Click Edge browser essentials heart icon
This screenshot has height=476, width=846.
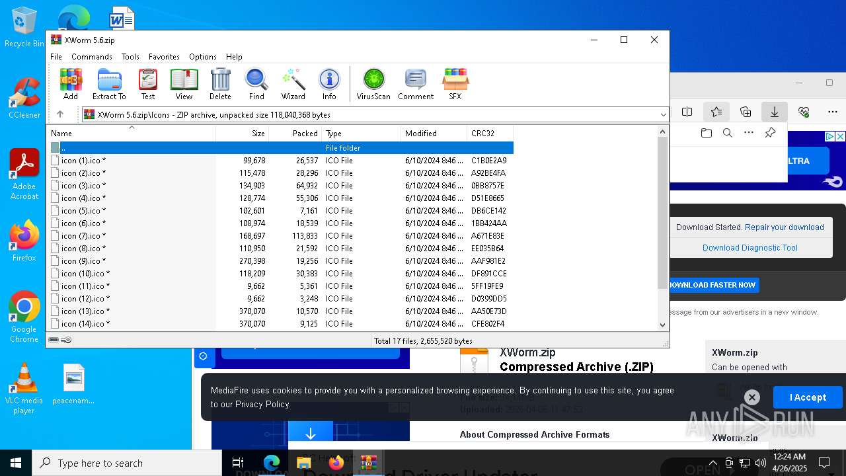point(803,112)
